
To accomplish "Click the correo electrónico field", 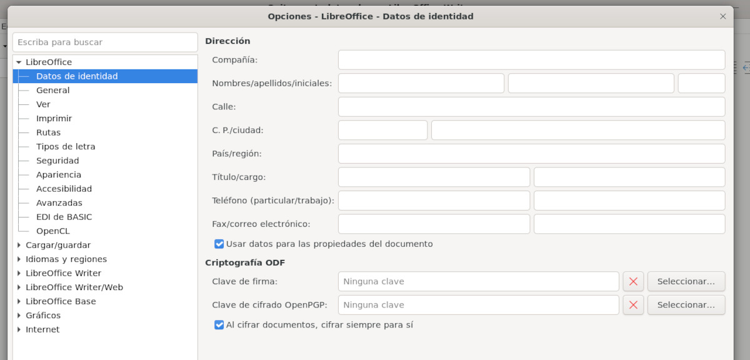I will click(629, 224).
